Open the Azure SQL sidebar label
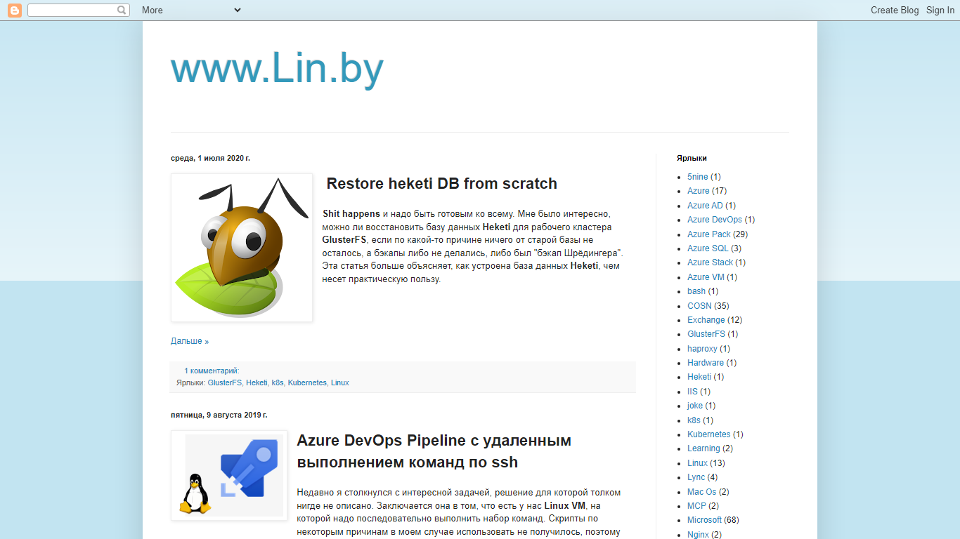Screen dimensions: 960x539 (x=708, y=248)
